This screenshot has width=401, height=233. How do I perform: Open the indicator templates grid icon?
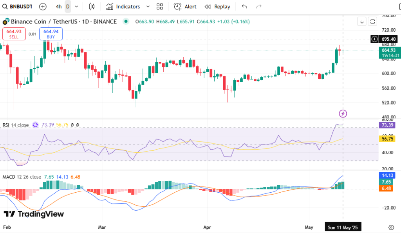coord(160,7)
